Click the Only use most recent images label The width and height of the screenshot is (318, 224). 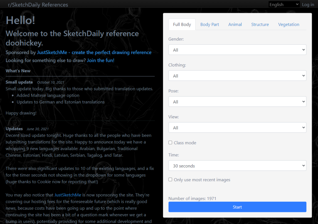(x=202, y=180)
